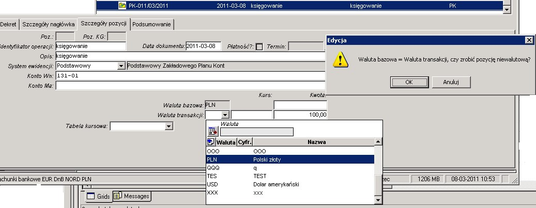Click the Opis text field
This screenshot has height=208, width=536.
pos(190,56)
